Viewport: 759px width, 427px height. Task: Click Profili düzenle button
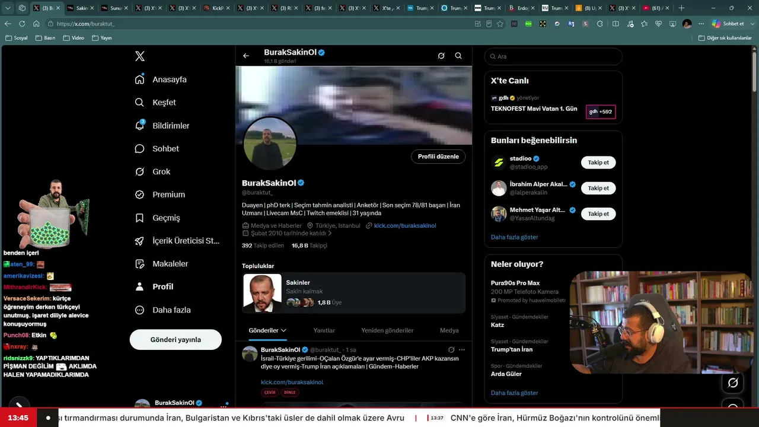pos(438,157)
